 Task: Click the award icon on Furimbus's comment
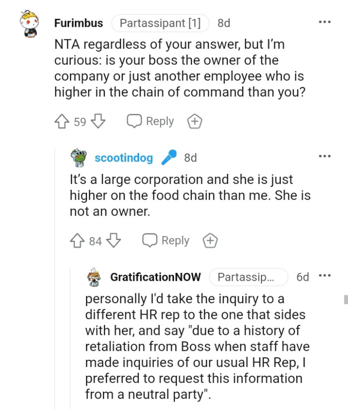click(194, 121)
